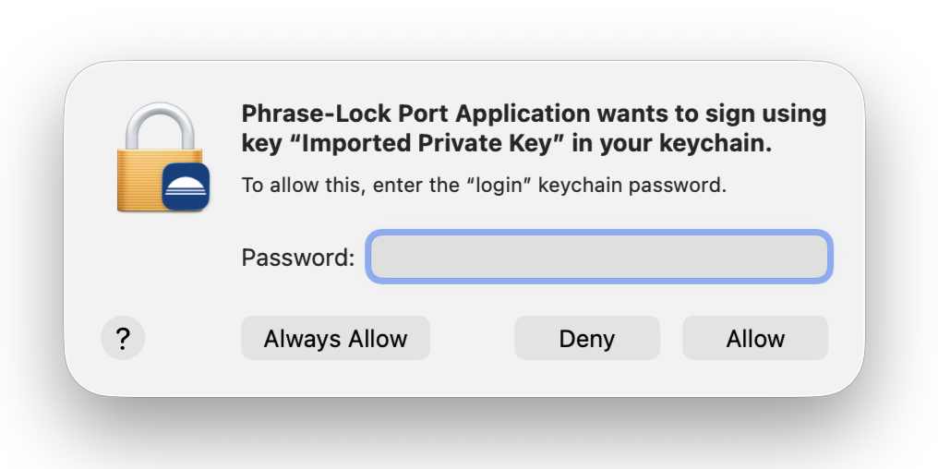Focus the Password input field
The width and height of the screenshot is (938, 469).
point(599,257)
